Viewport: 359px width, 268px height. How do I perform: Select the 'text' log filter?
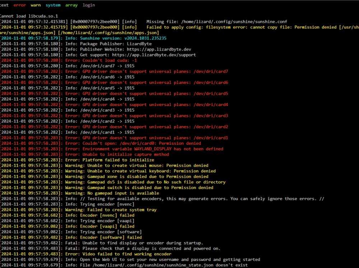click(x=4, y=5)
